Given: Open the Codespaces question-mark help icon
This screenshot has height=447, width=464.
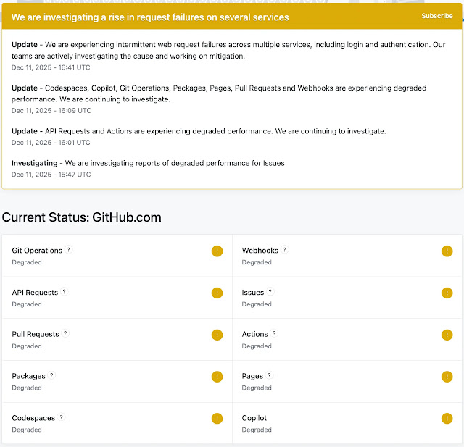Looking at the screenshot, I should pos(61,417).
